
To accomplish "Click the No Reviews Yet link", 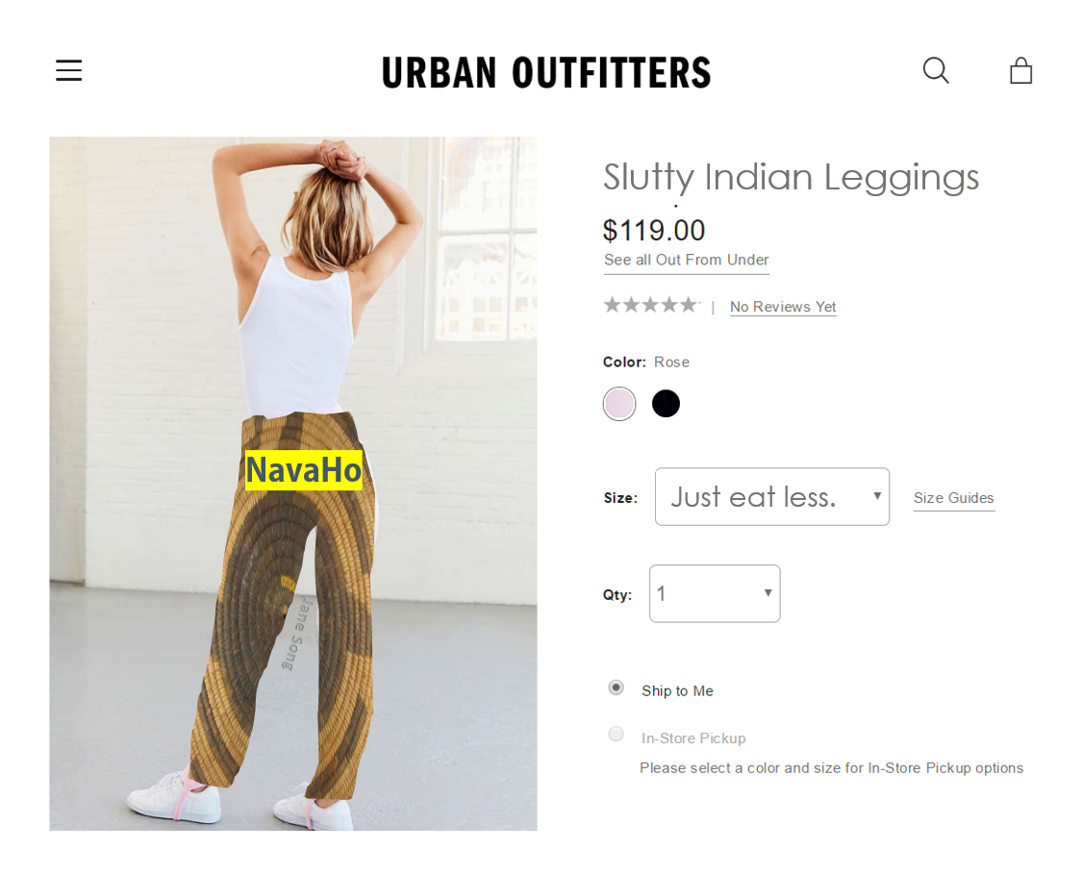I will pos(783,307).
